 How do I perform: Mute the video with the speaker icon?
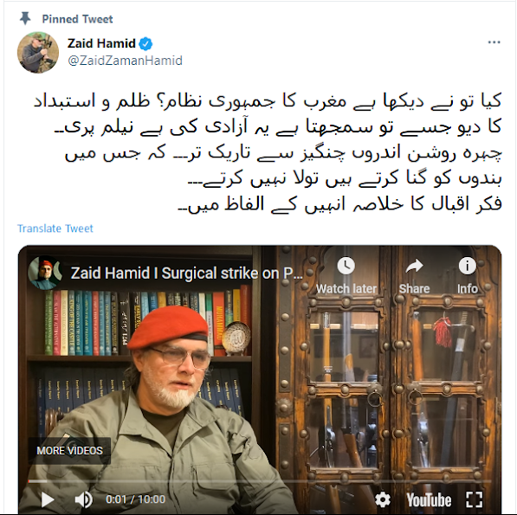(x=83, y=499)
